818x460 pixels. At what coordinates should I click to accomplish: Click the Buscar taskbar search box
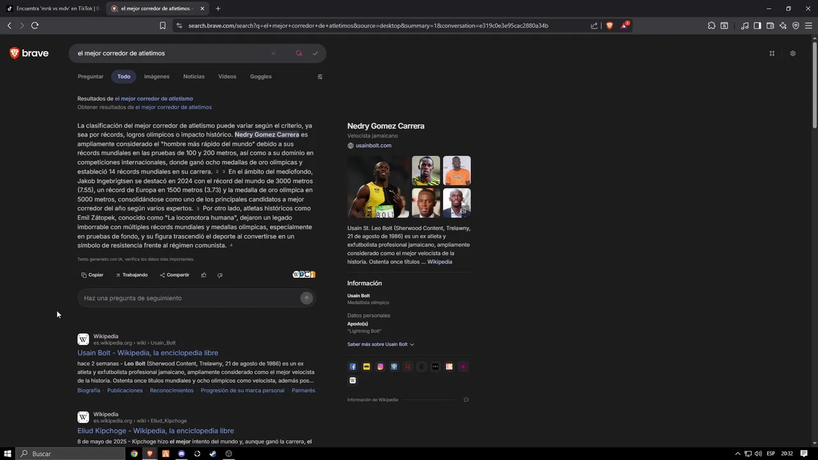point(70,454)
